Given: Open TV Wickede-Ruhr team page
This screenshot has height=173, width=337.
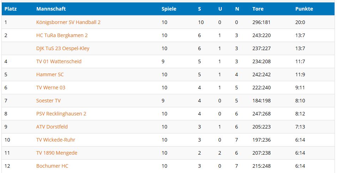Looking at the screenshot, I should tap(56, 140).
